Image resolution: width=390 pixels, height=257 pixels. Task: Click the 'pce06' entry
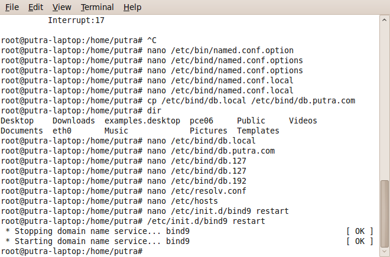(201, 121)
